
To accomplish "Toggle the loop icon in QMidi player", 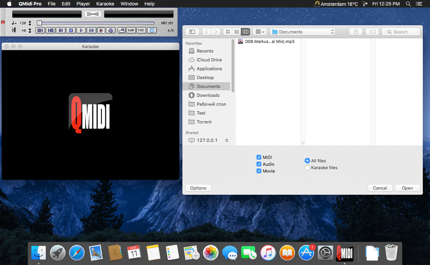I will (x=110, y=30).
